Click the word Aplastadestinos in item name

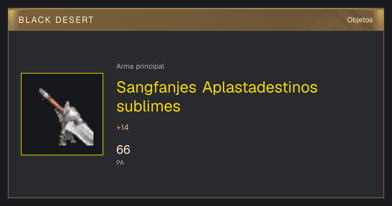[x=260, y=88]
